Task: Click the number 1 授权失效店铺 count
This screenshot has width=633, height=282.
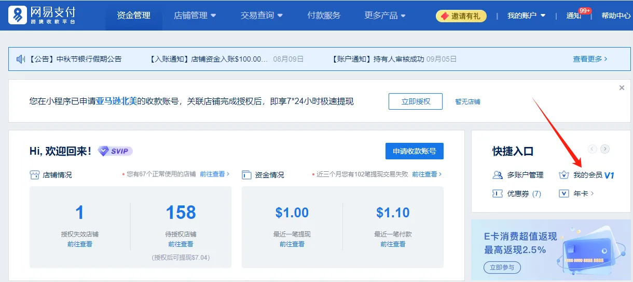Action: pos(79,213)
